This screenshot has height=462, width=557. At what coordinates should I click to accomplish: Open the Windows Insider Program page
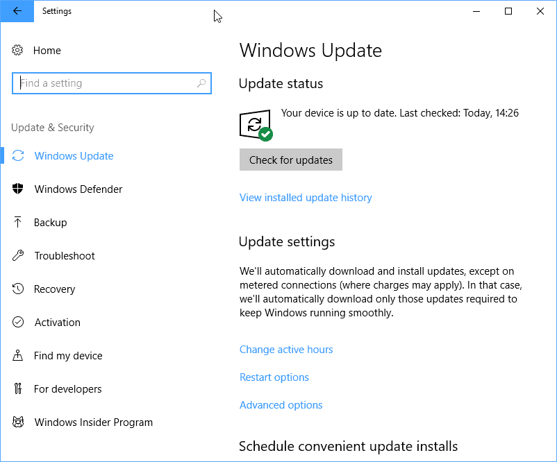click(x=94, y=422)
